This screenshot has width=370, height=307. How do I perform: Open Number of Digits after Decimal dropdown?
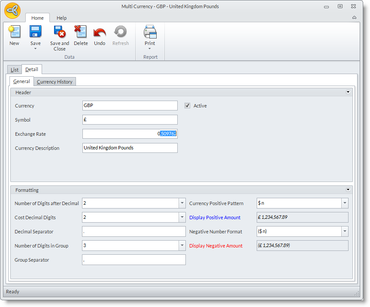(x=182, y=203)
